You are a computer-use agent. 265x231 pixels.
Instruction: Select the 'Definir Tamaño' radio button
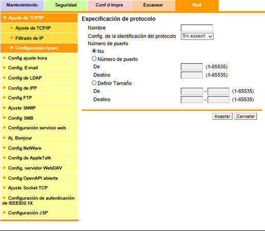(94, 83)
